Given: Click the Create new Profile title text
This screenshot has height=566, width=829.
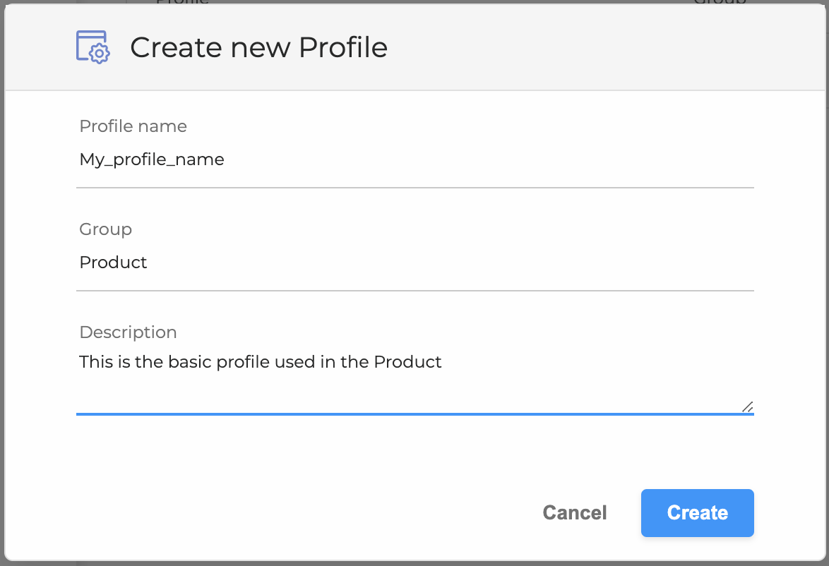Looking at the screenshot, I should coord(258,47).
